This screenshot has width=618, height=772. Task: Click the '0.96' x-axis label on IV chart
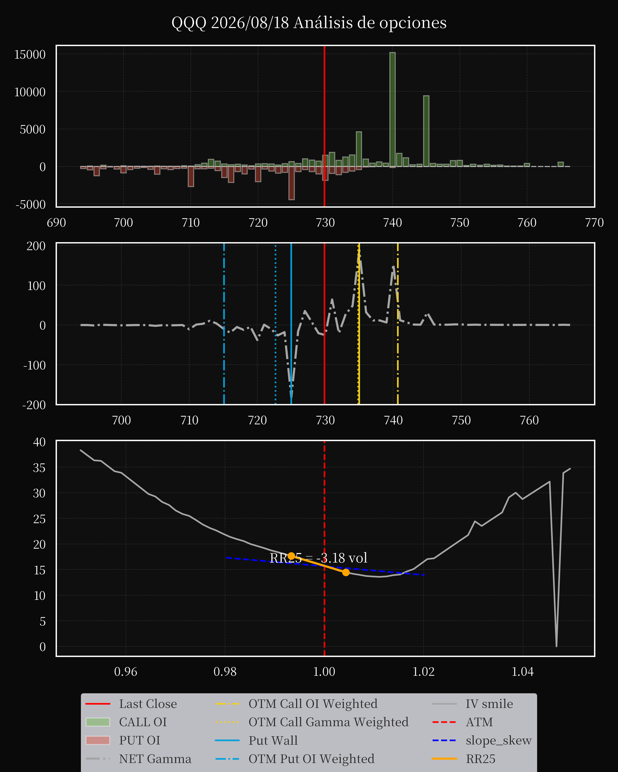(x=126, y=672)
